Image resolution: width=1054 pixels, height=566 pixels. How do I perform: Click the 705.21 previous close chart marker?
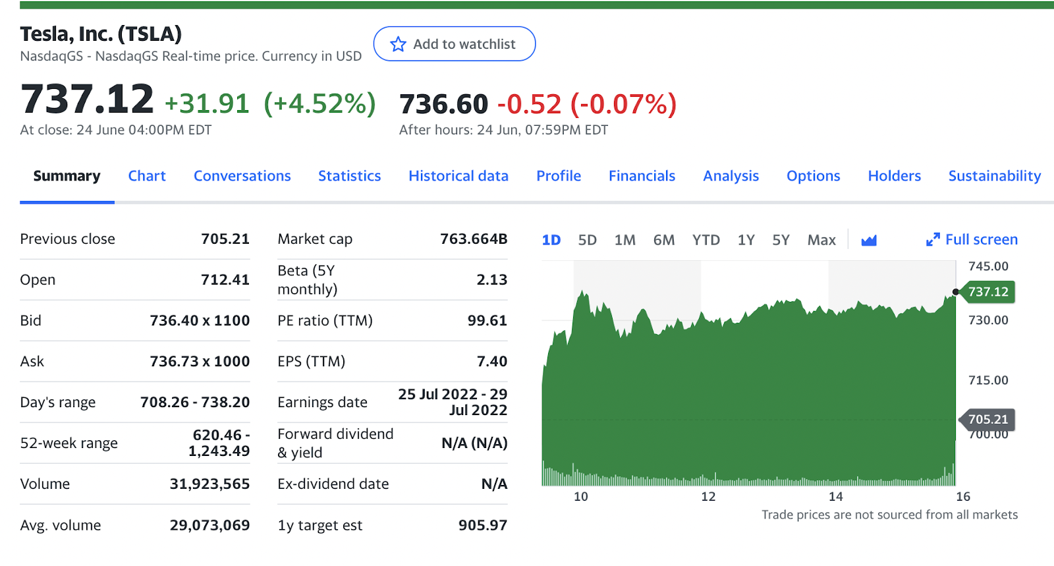pos(987,420)
